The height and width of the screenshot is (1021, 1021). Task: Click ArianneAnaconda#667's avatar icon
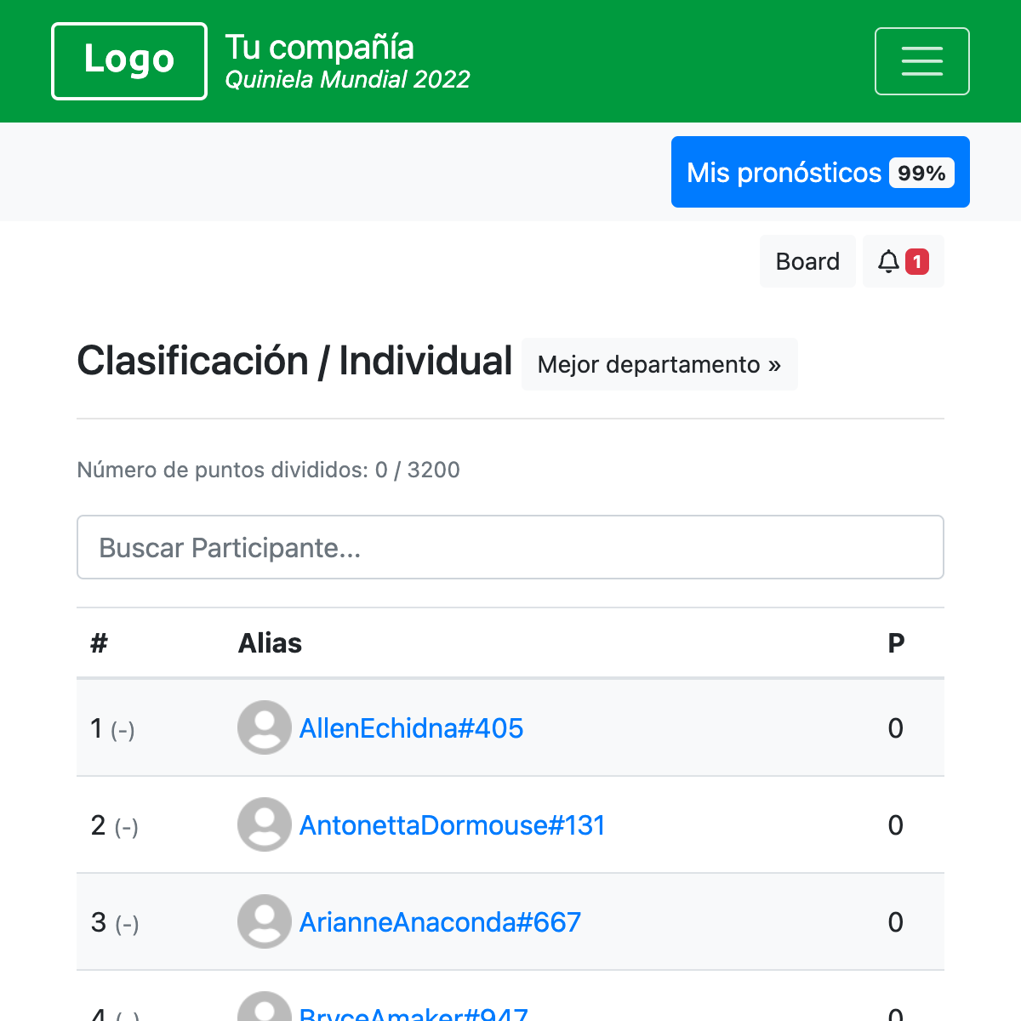click(264, 921)
